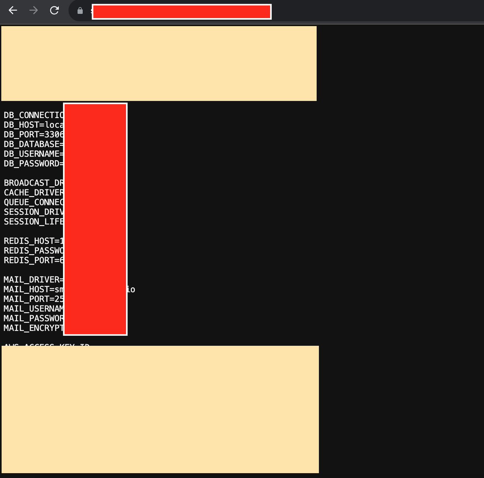484x478 pixels.
Task: Click the REDIS_PORT line
Action: [33, 260]
